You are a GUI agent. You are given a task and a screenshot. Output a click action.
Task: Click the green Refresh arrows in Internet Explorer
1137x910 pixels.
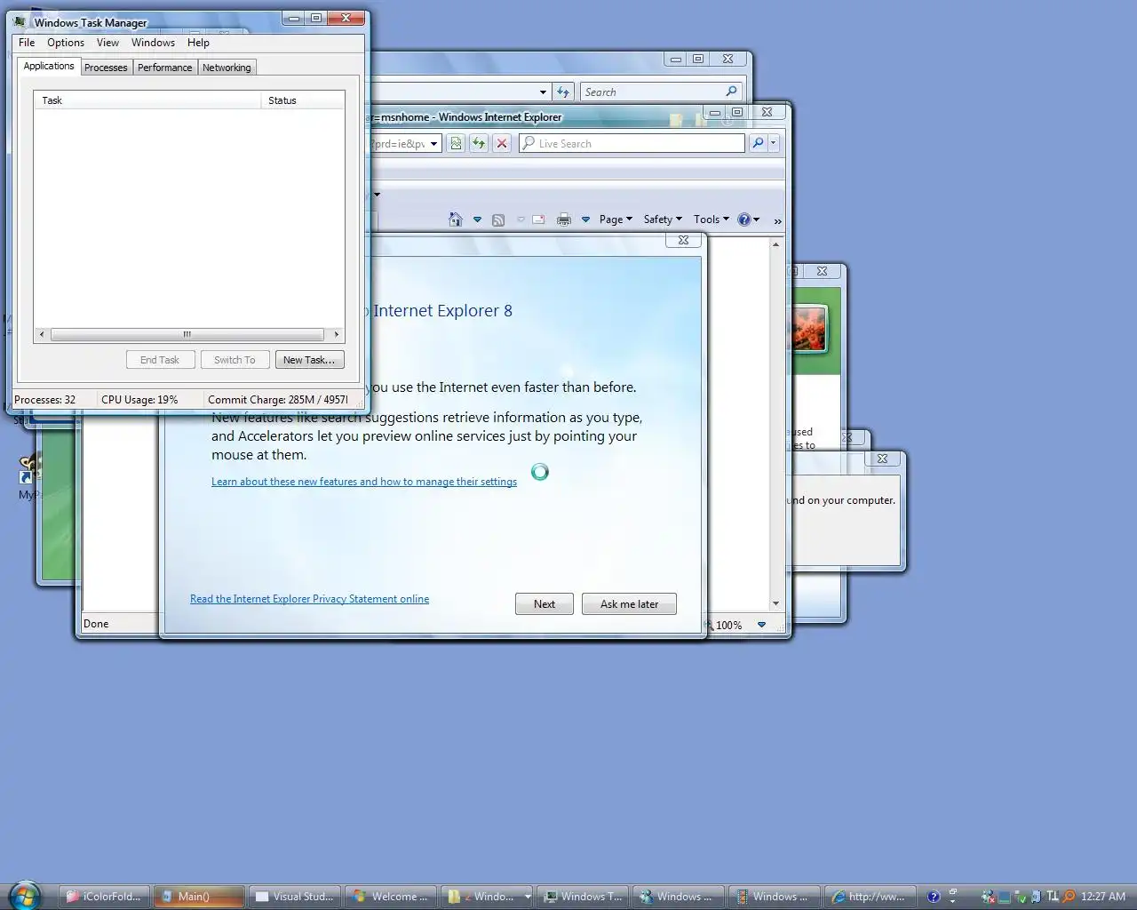[479, 143]
